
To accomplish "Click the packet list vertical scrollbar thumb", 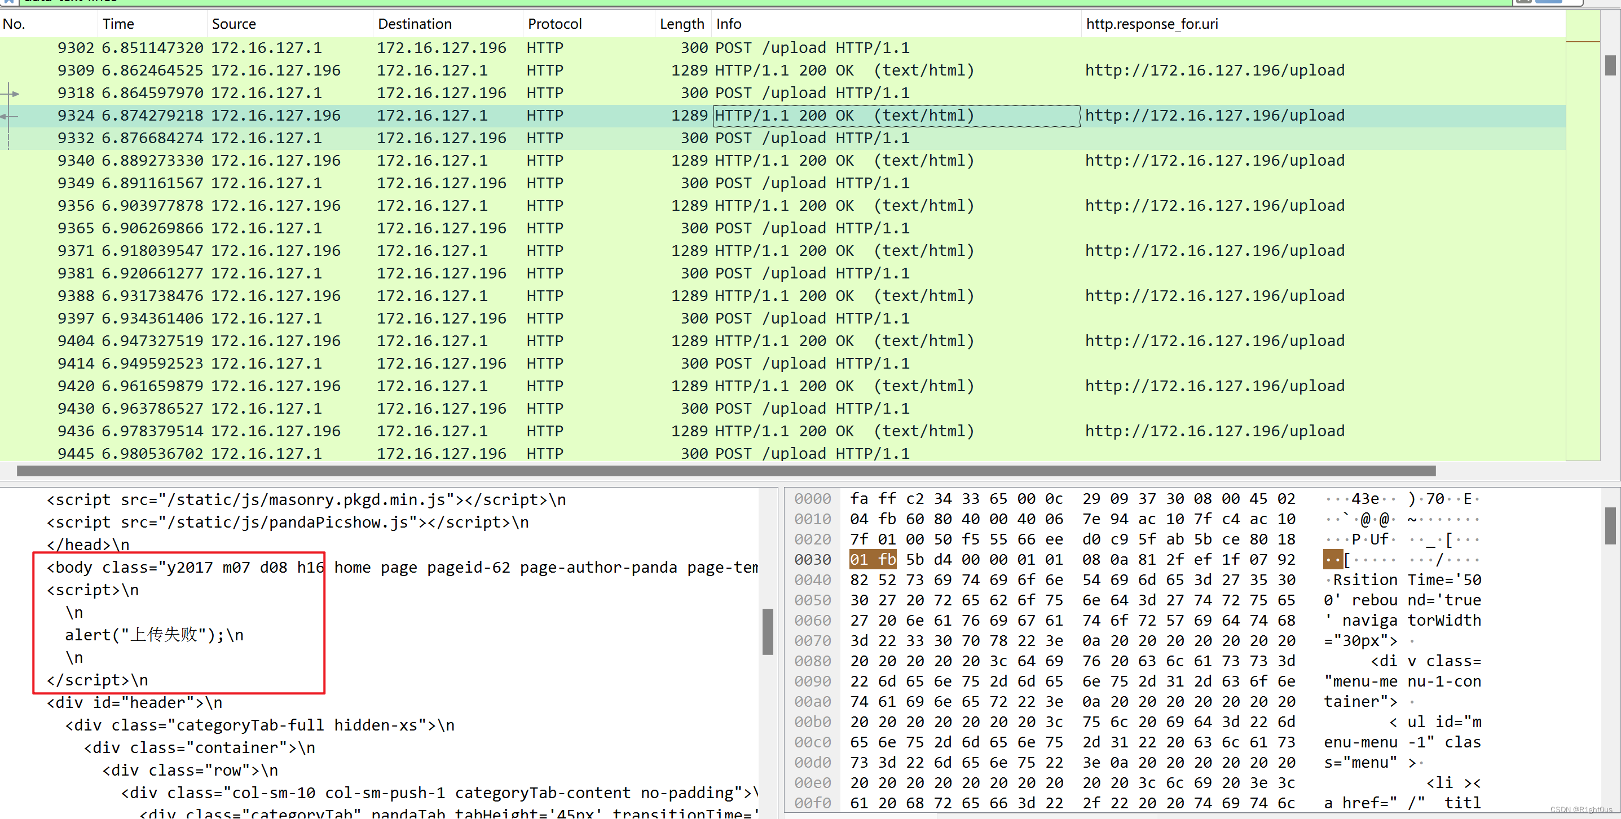I will pos(1610,65).
